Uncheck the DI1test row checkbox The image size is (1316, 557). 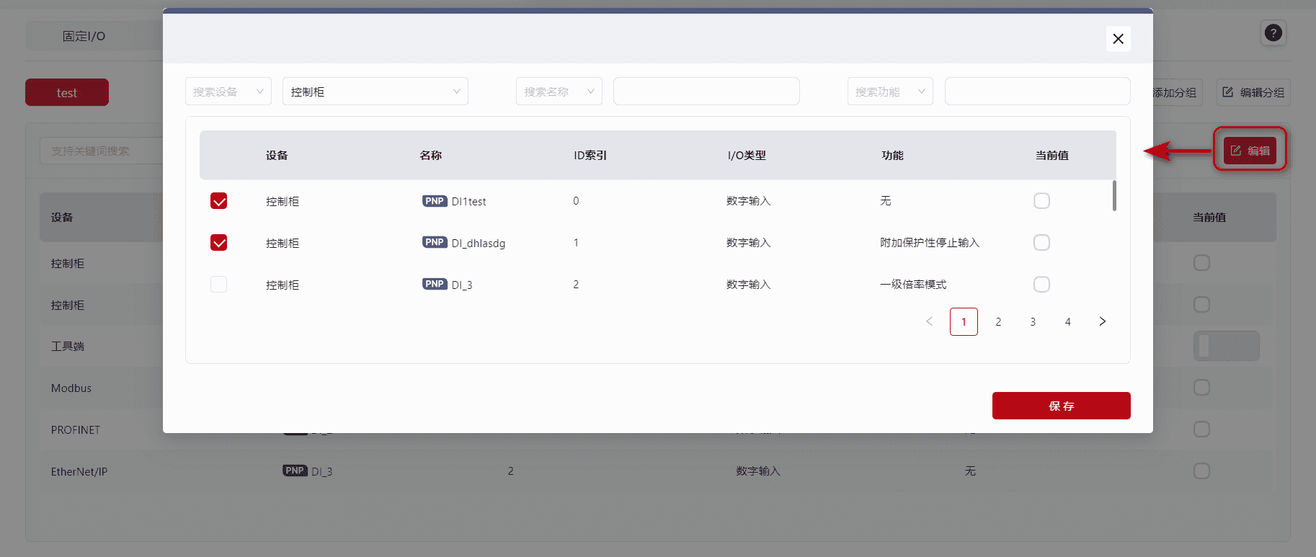pyautogui.click(x=219, y=201)
